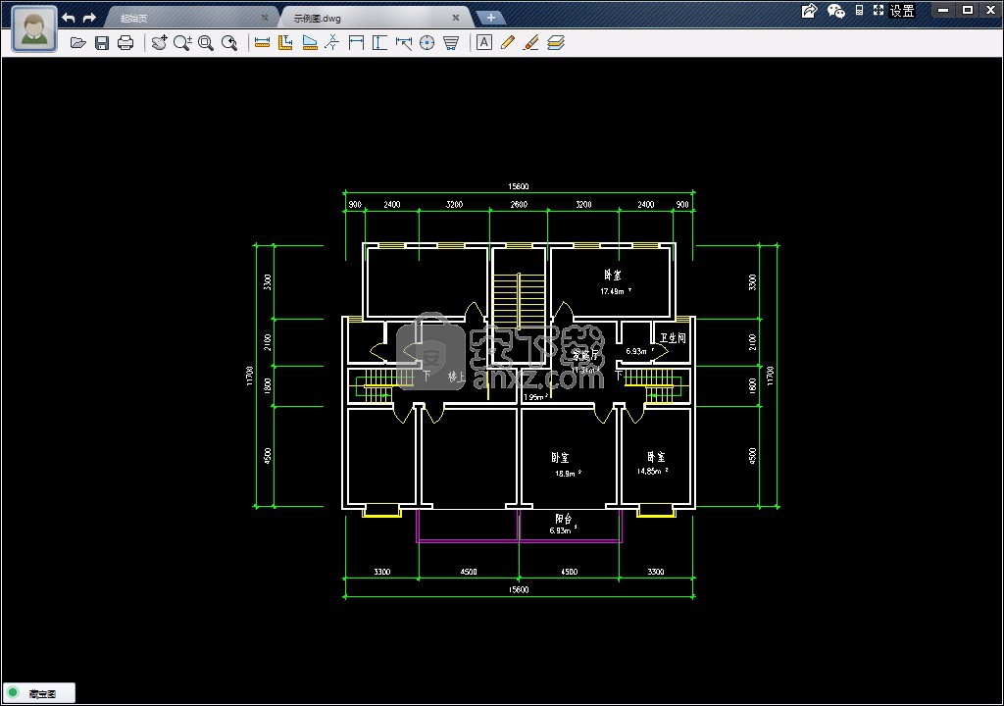Add a new tab with plus button
Image resolution: width=1004 pixels, height=706 pixels.
coord(491,18)
